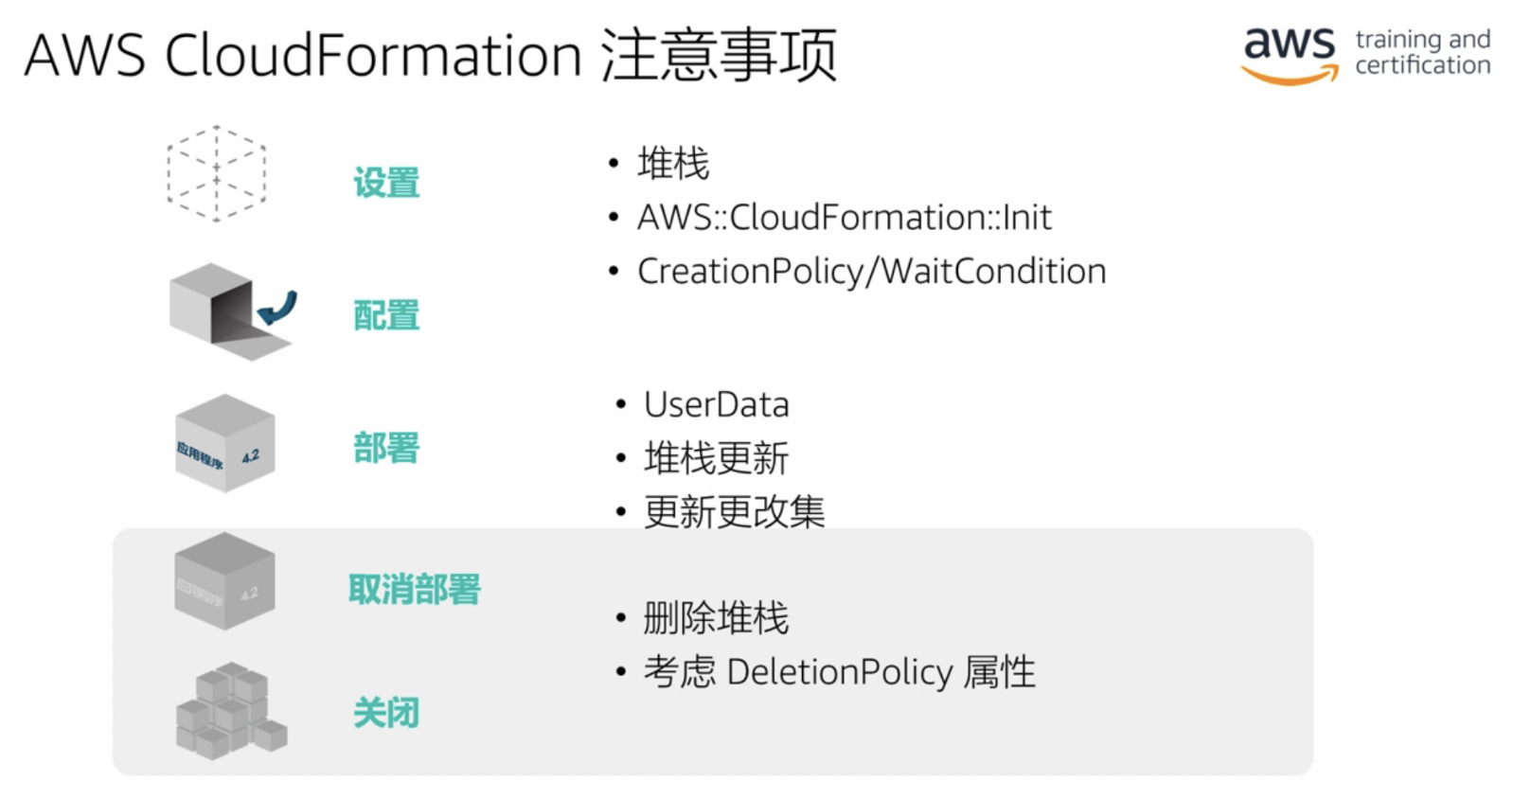Click the AWS::CloudFormation::Init bullet
The height and width of the screenshot is (799, 1513).
(844, 218)
